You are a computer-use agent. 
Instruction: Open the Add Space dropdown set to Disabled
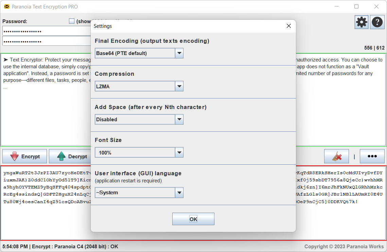click(179, 119)
